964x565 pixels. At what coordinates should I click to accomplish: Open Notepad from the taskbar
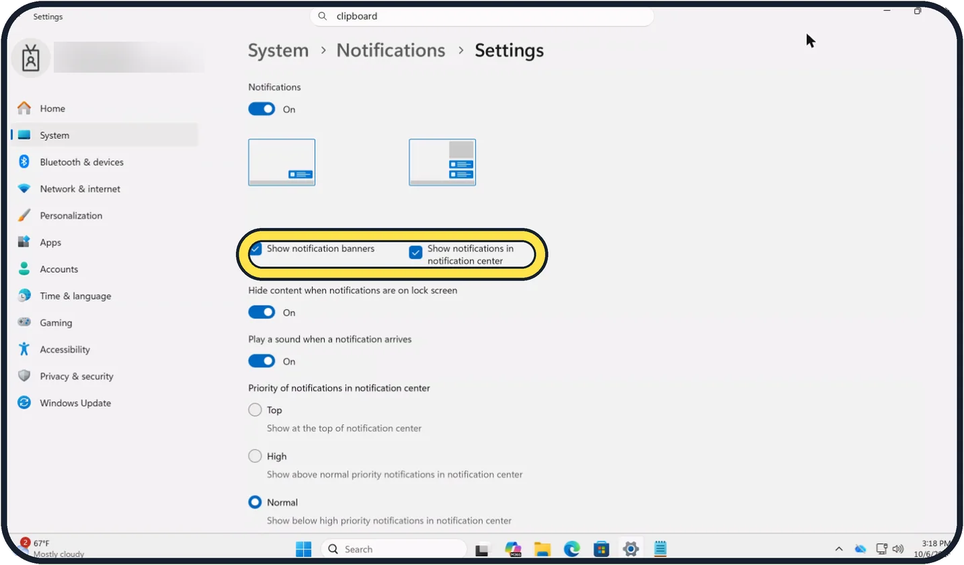660,549
